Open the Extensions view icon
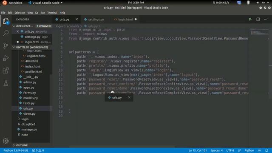272x153 pixels. [6, 71]
